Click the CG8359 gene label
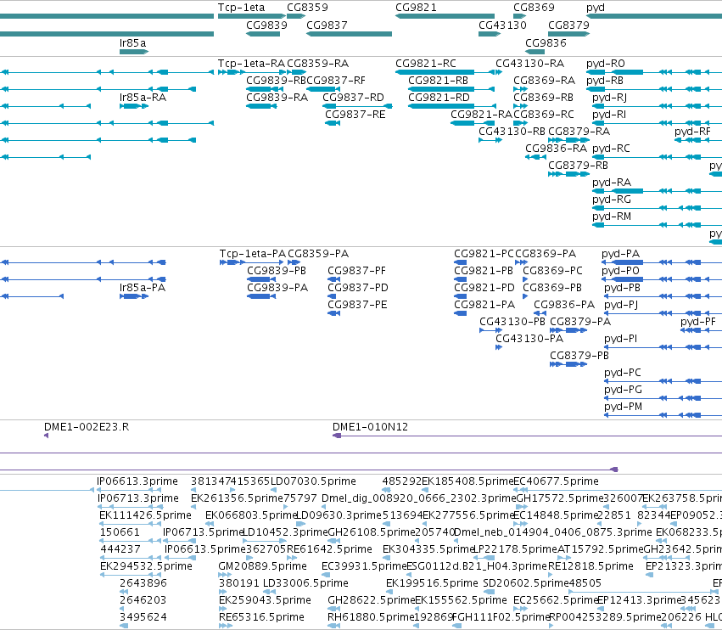Viewport: 722px width, 630px height. (x=308, y=8)
